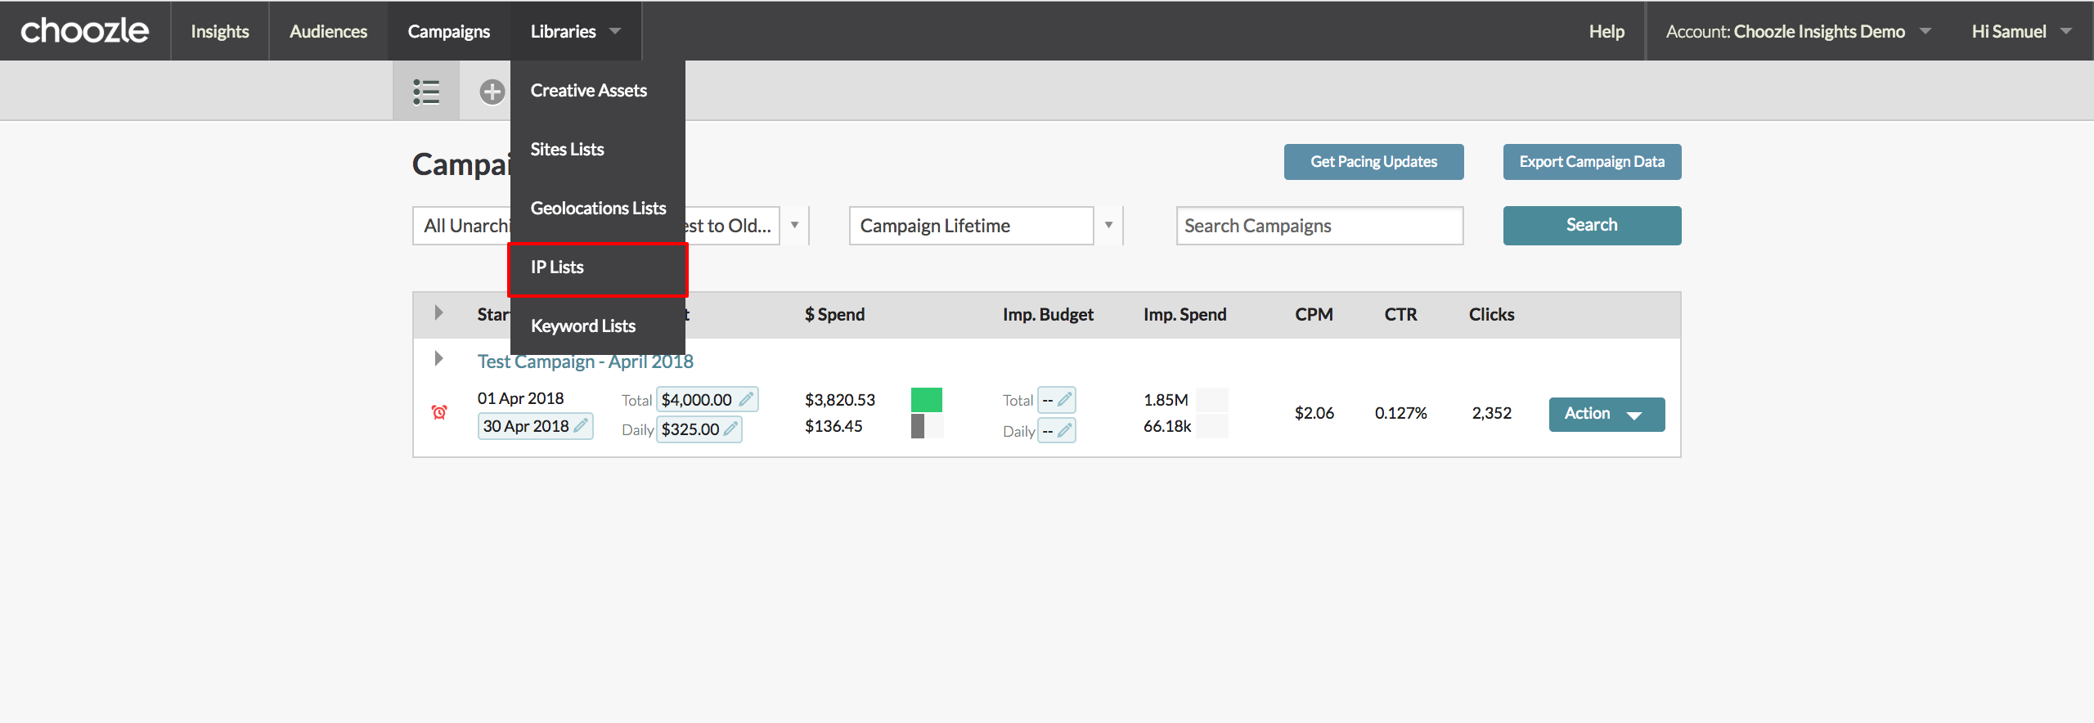Click the CTR column header
The width and height of the screenshot is (2094, 723).
1400,315
